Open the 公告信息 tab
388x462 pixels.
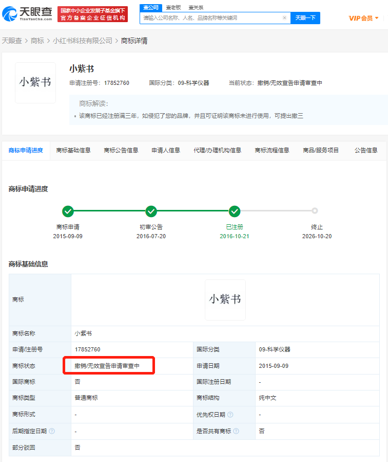coord(366,151)
